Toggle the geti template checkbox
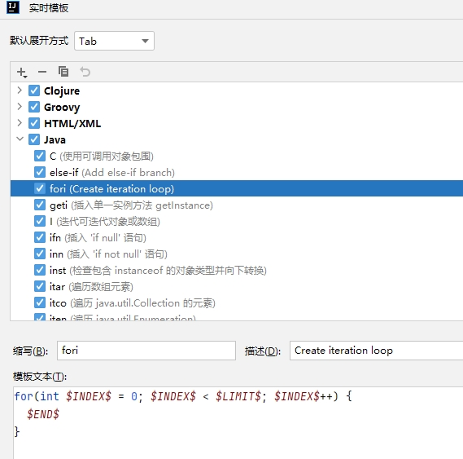463x459 pixels. coord(40,205)
